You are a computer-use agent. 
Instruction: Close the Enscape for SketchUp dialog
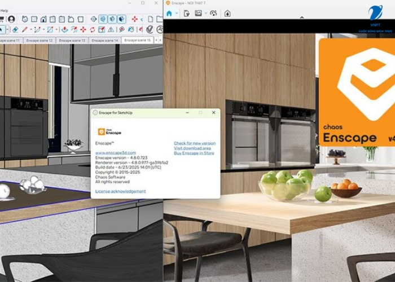click(x=214, y=113)
